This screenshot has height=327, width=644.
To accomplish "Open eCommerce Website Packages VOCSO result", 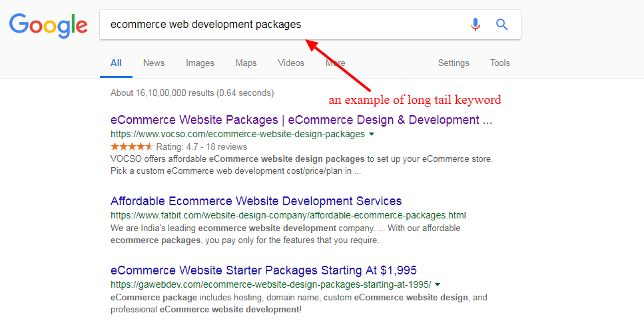I will (302, 120).
